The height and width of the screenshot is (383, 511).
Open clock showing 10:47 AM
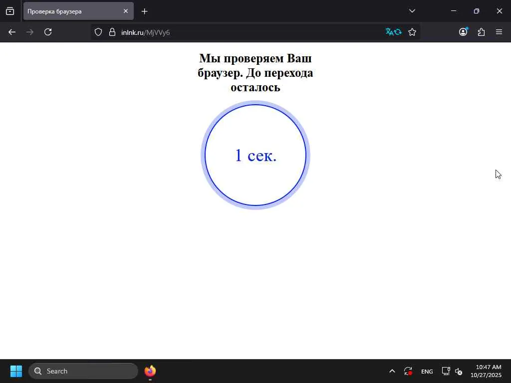pyautogui.click(x=486, y=371)
